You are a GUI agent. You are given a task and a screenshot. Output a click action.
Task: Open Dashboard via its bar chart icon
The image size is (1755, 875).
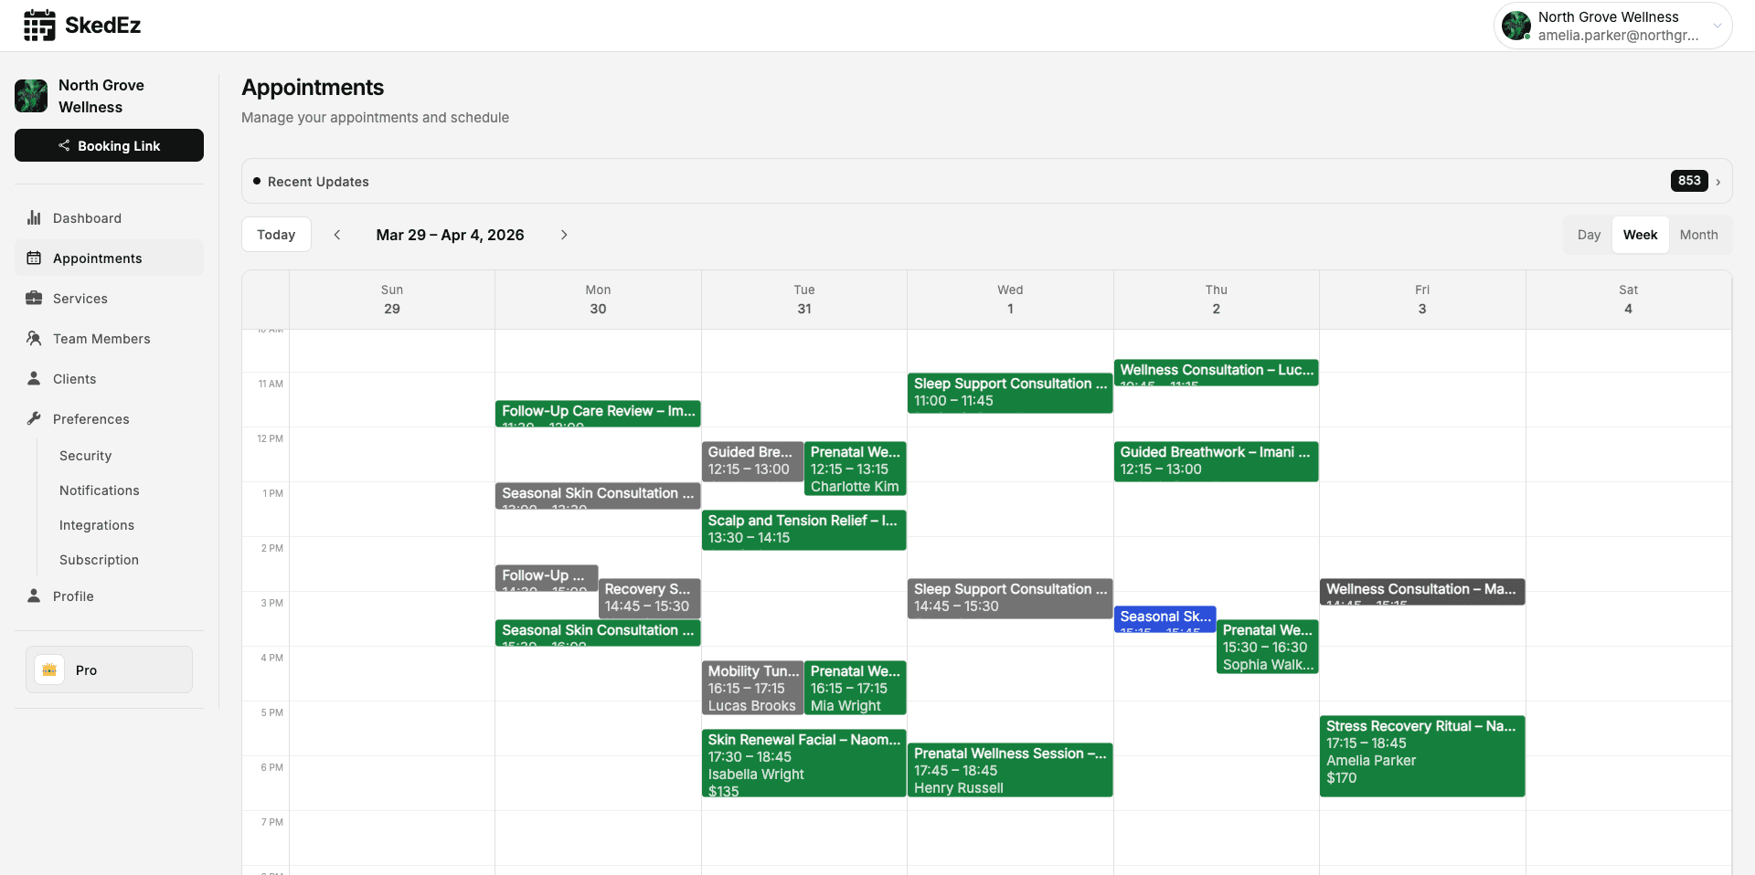(34, 217)
